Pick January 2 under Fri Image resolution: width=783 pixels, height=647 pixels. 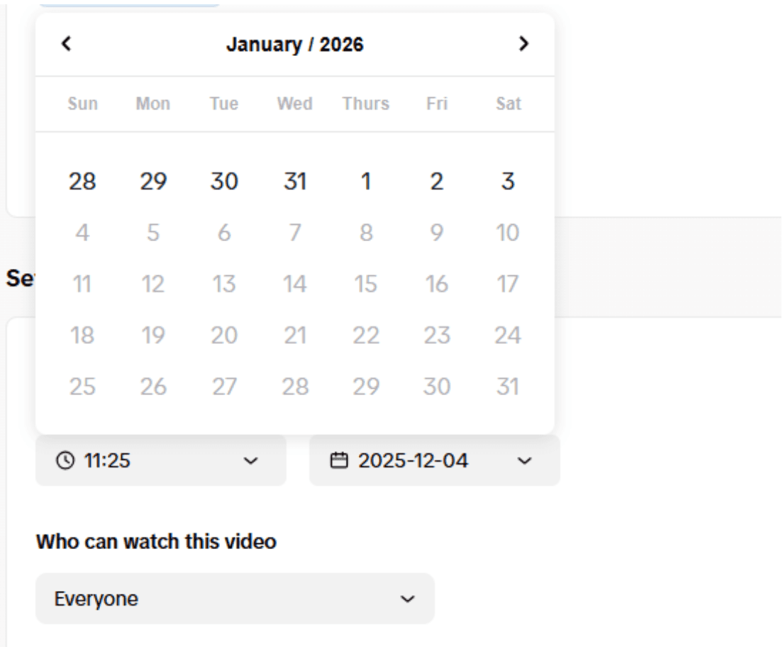437,182
